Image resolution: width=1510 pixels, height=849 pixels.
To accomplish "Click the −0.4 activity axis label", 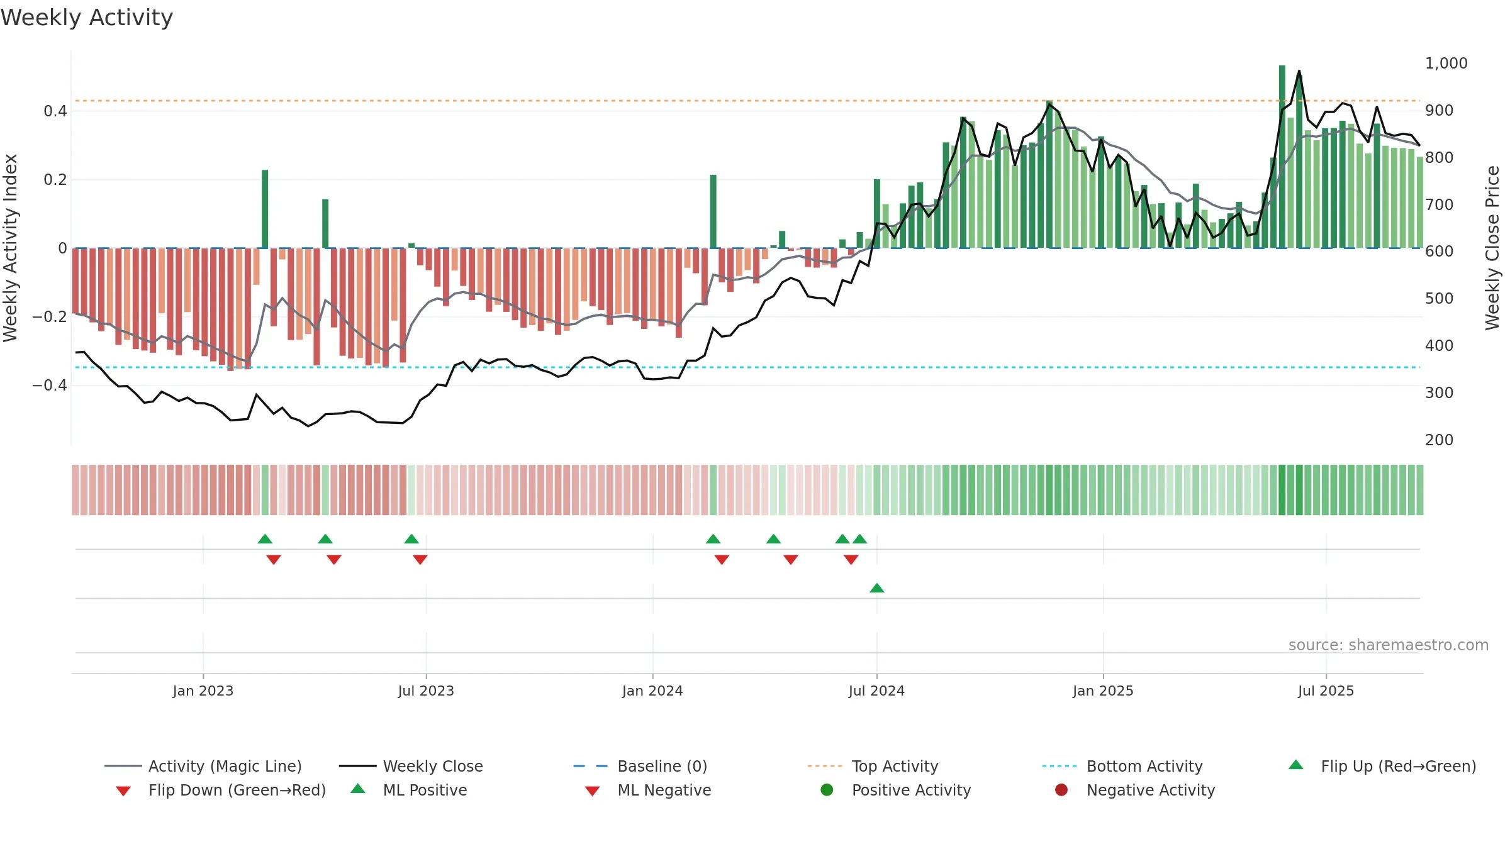I will pyautogui.click(x=49, y=385).
